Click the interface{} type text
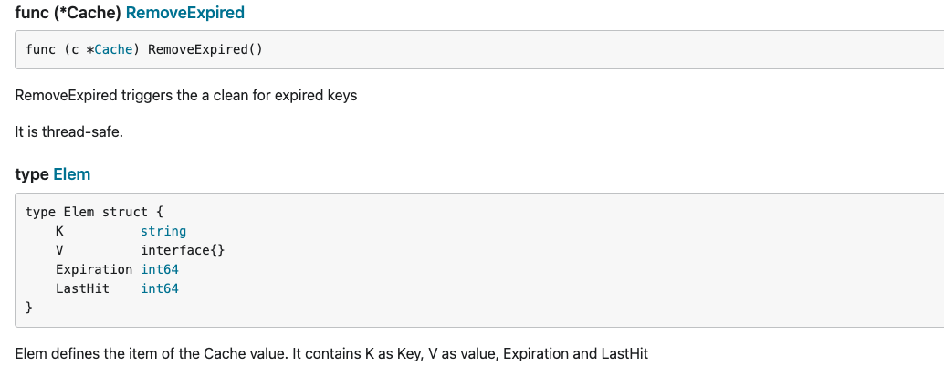The image size is (944, 377). 183,250
